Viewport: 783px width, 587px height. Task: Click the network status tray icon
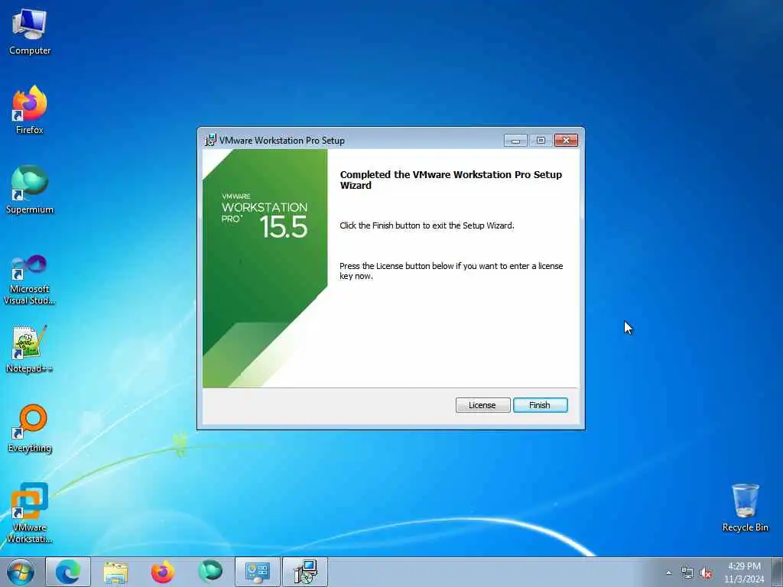(687, 573)
